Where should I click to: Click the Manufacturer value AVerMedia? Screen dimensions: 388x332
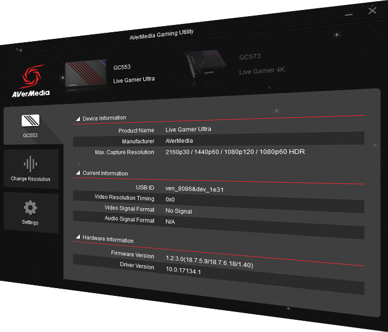[x=179, y=141]
